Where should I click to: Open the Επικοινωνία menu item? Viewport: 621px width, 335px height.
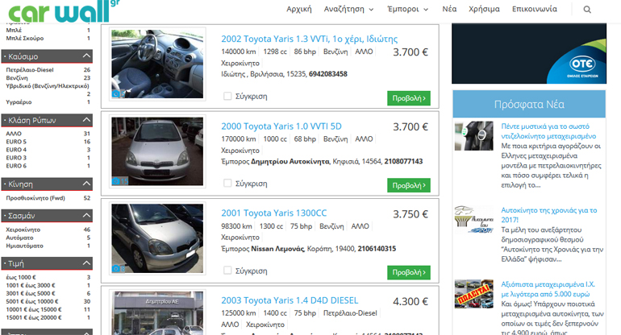[534, 9]
